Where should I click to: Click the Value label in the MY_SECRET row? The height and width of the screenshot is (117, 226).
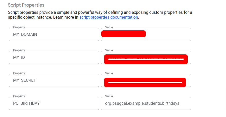[109, 73]
